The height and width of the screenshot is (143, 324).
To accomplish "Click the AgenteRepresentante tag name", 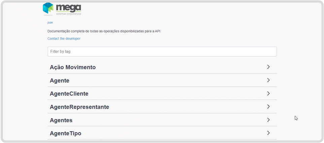I will click(x=79, y=107).
